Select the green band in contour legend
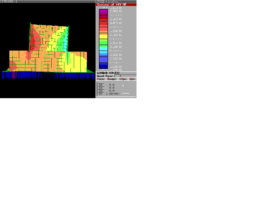The width and height of the screenshot is (273, 204). click(103, 42)
